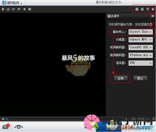The height and width of the screenshot is (132, 156).
Task: Open the 字 subtitle adjustment tab
Action: [x=148, y=9]
